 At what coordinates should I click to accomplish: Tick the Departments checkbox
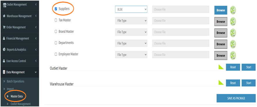56,43
